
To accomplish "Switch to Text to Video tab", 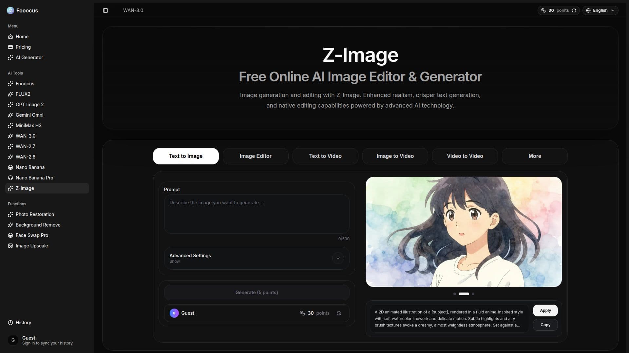I will click(325, 156).
